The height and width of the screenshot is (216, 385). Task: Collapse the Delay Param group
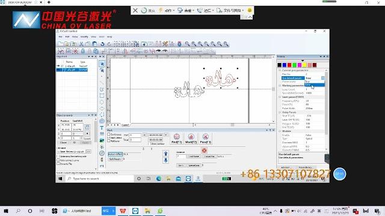(280, 112)
